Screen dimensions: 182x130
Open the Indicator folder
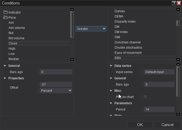(x=15, y=12)
